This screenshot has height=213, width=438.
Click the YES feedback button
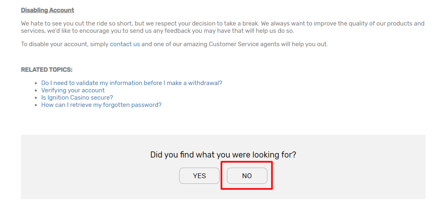click(x=199, y=176)
